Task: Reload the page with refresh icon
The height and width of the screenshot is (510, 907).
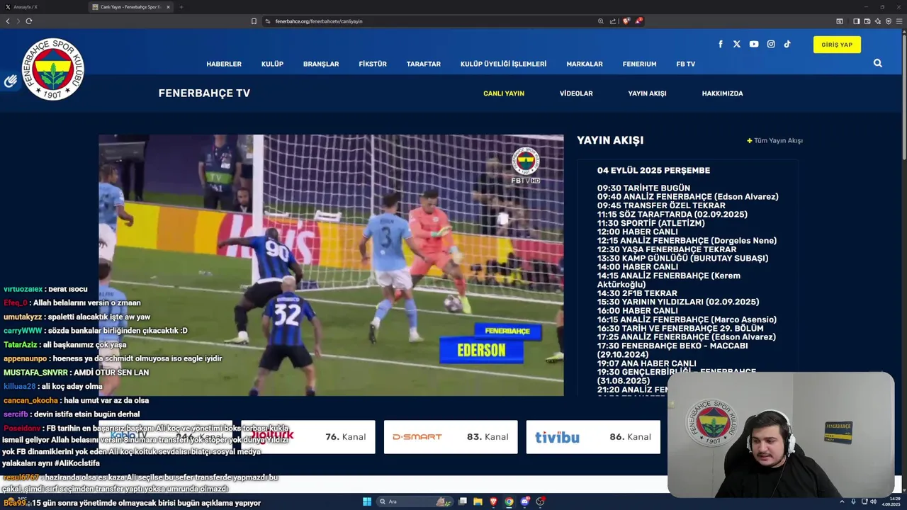Action: point(29,21)
